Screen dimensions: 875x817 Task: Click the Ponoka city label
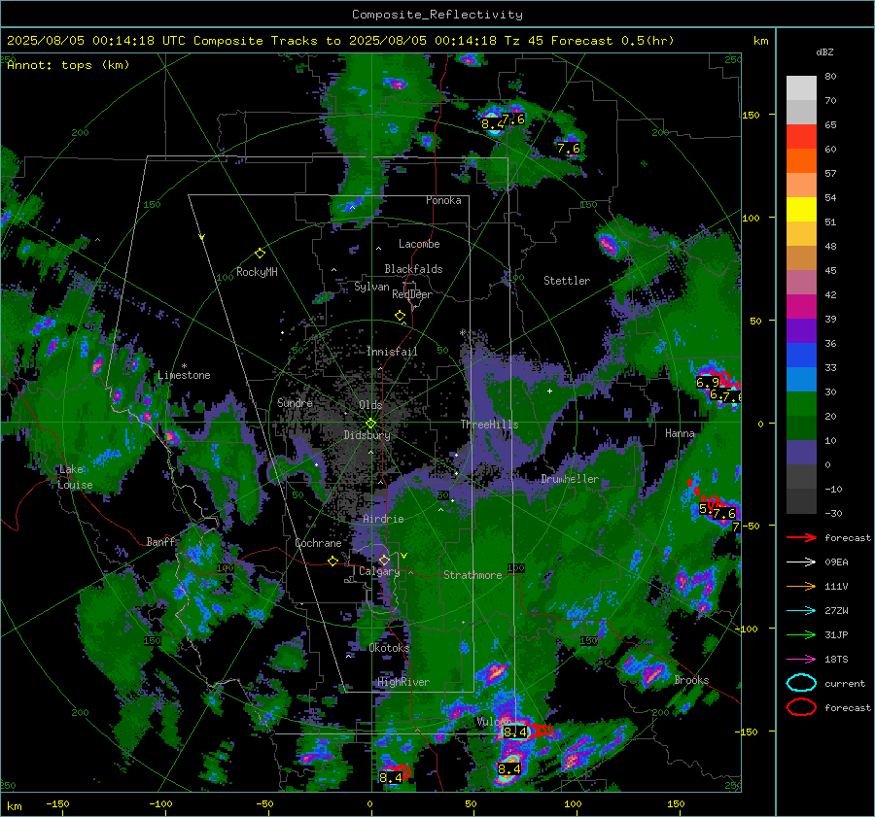tap(443, 200)
